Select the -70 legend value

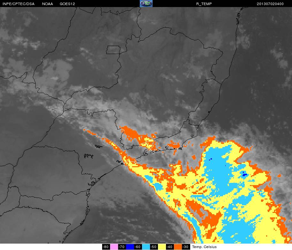point(122,247)
